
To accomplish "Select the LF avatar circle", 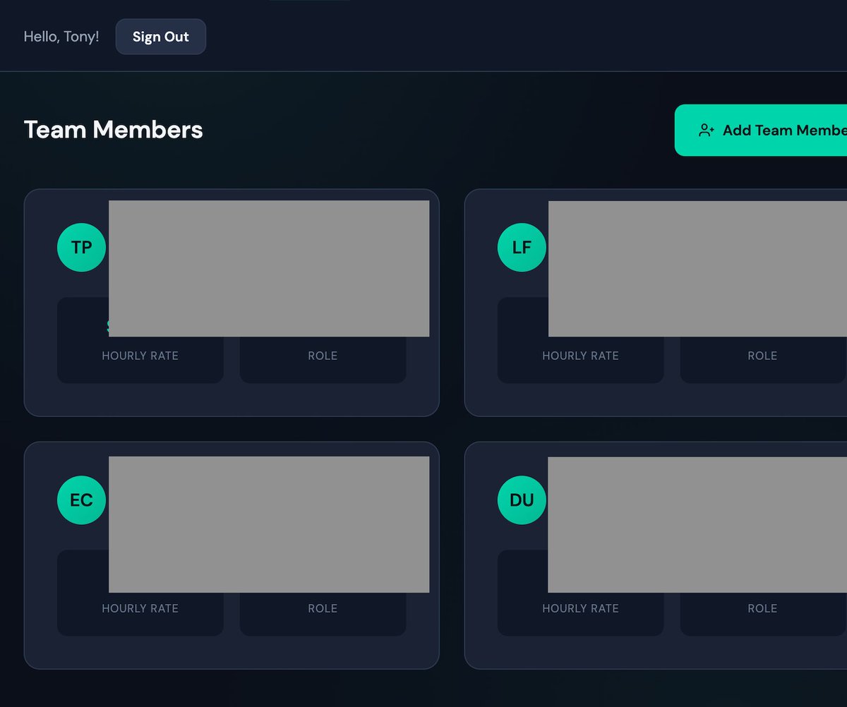I will [x=522, y=248].
